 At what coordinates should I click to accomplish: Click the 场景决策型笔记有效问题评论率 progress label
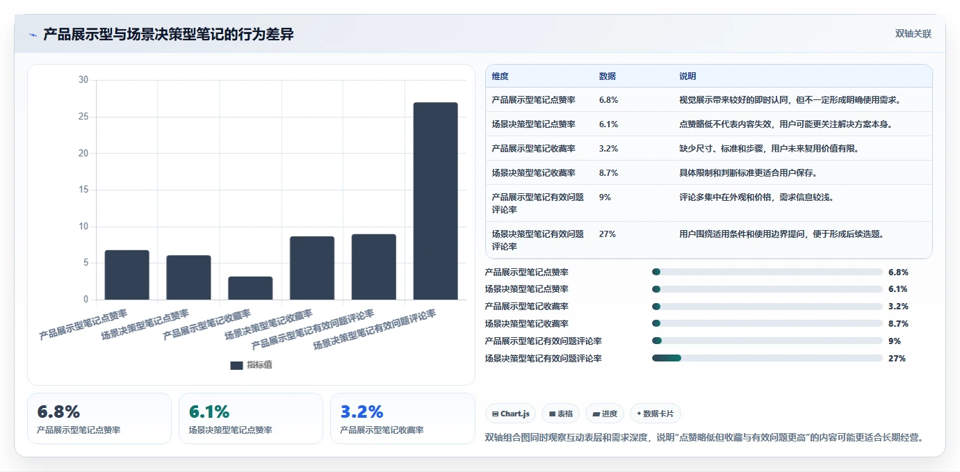pyautogui.click(x=543, y=359)
